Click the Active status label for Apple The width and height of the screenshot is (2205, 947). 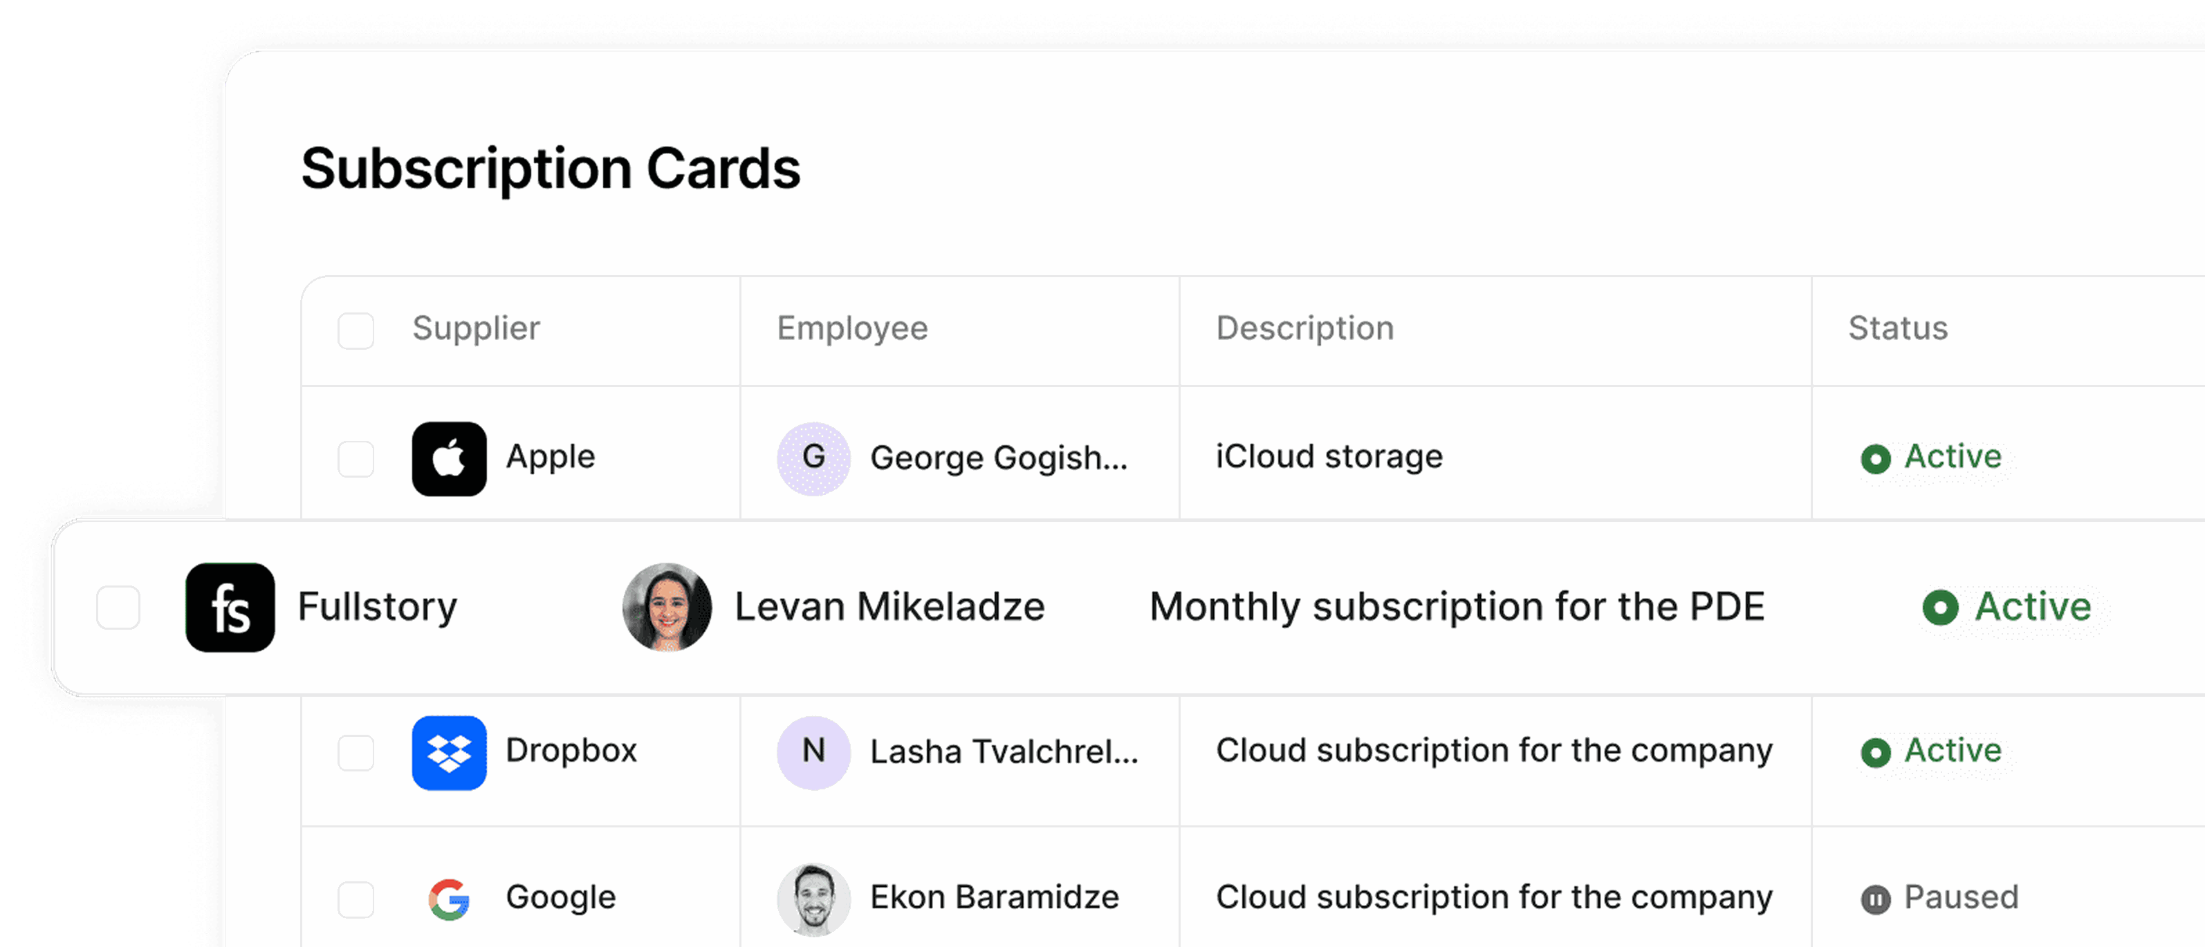click(1953, 457)
